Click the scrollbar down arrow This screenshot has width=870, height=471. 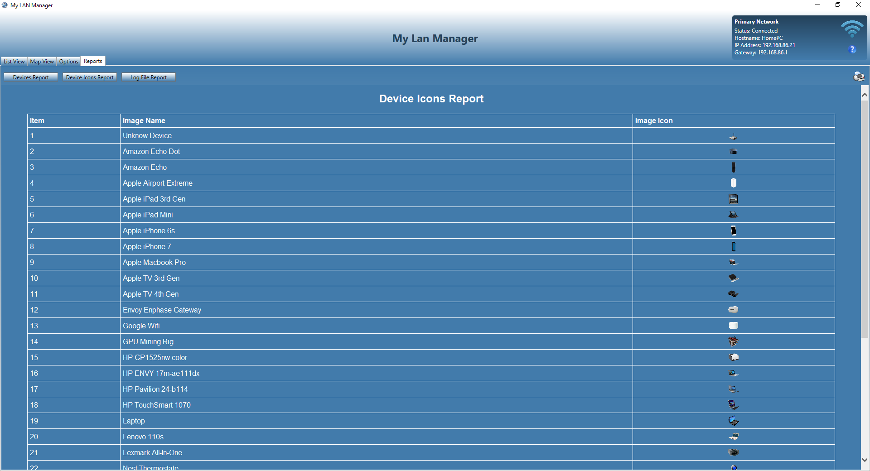click(865, 459)
